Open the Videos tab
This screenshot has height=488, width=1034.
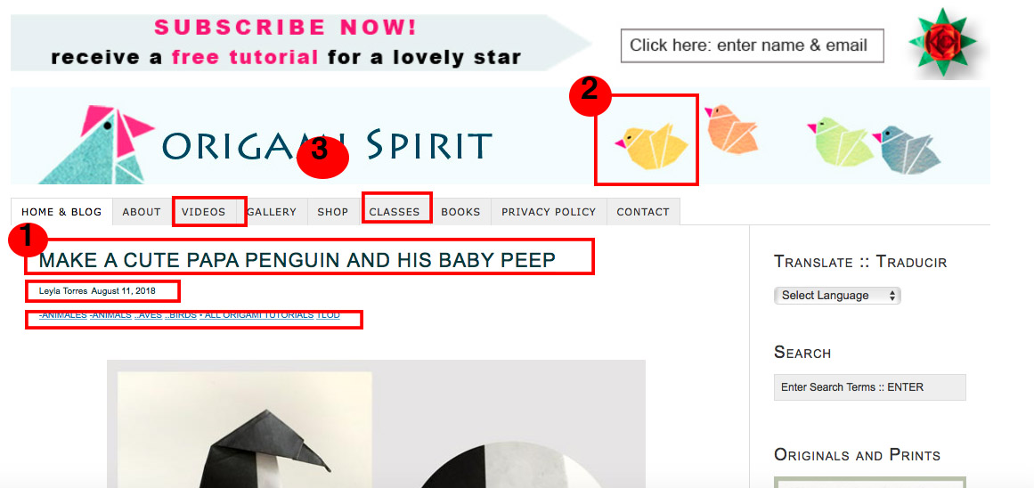coord(204,212)
